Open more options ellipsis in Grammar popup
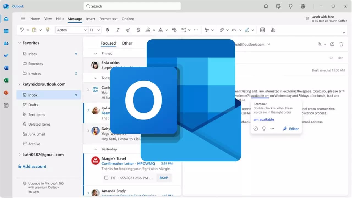Viewport: 352px width, 198px height. [272, 128]
